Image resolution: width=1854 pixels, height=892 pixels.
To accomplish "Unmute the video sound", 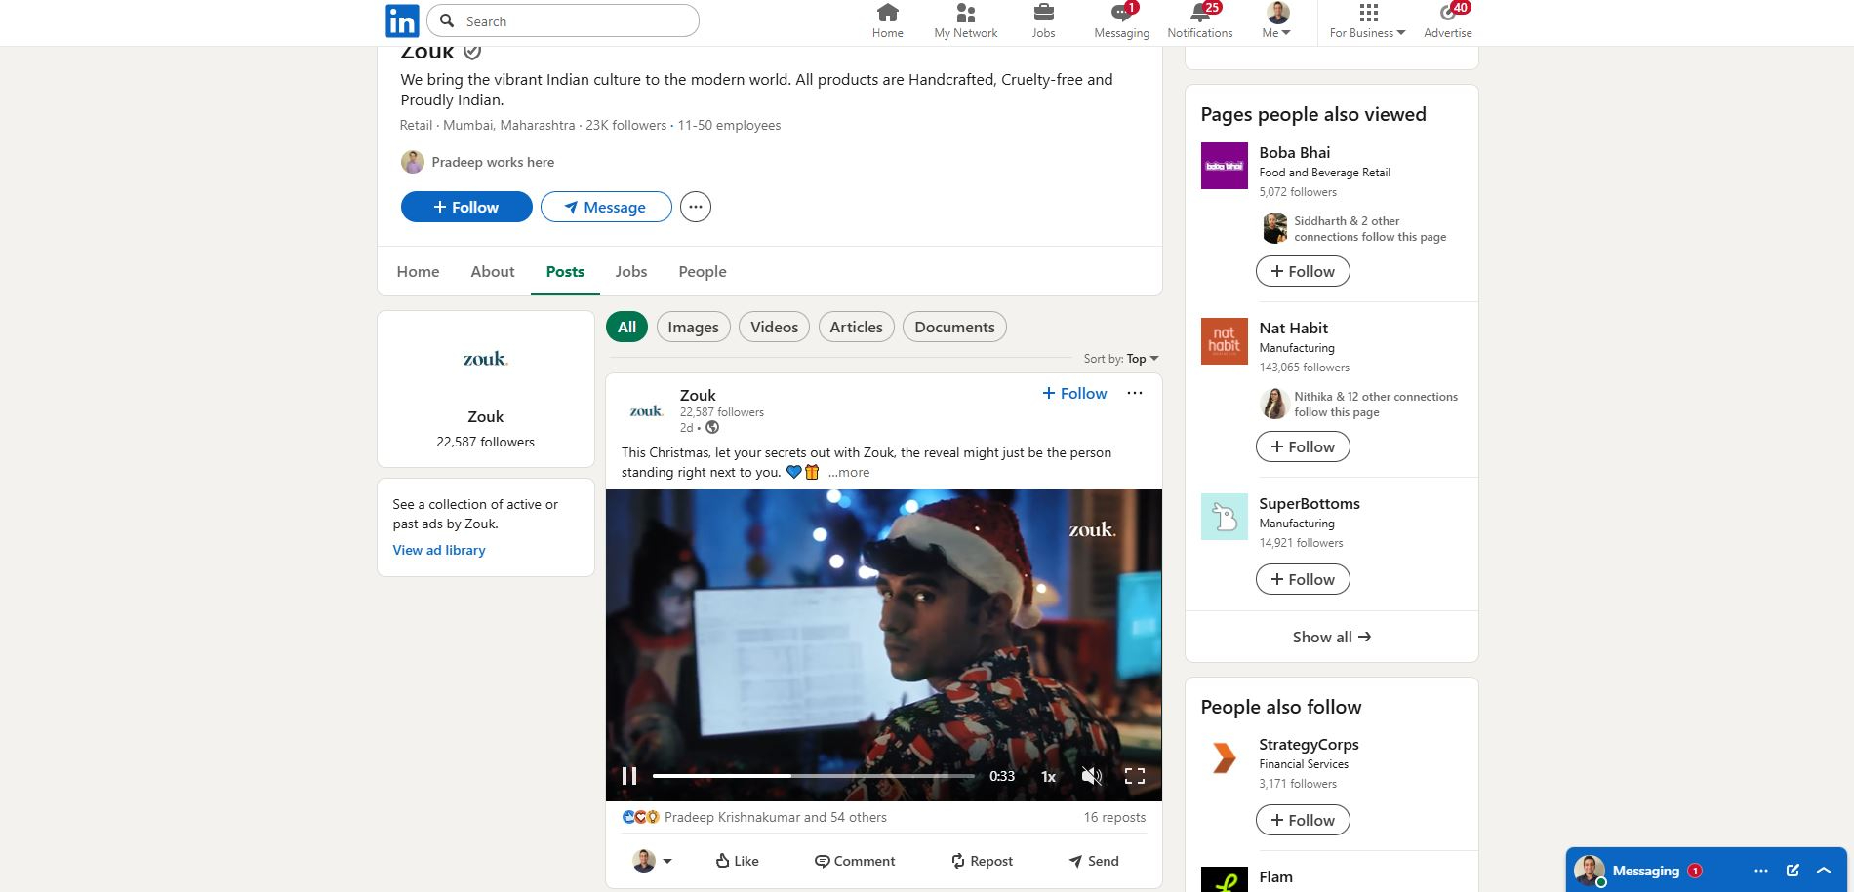I will 1091,776.
